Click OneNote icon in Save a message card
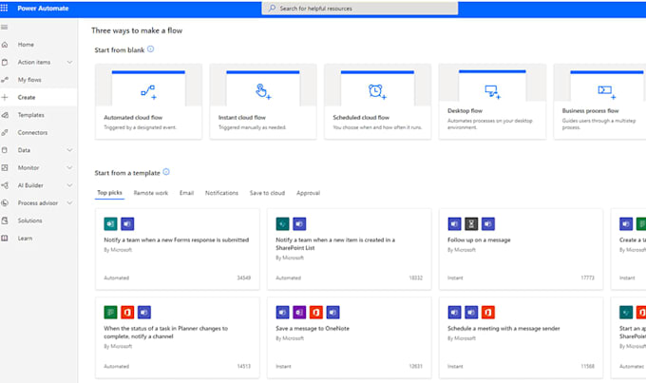Screen dimensions: 646x383 (299, 313)
